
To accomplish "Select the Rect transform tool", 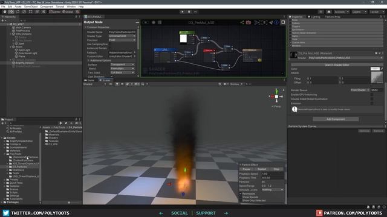I will point(31,11).
